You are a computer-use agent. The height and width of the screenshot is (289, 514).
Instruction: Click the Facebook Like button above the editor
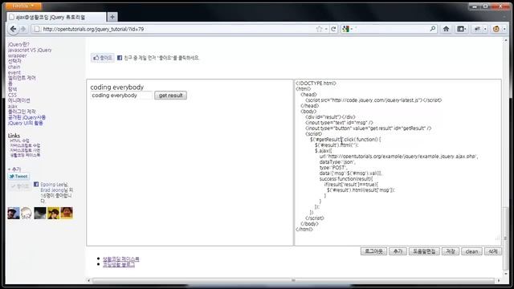(x=103, y=58)
